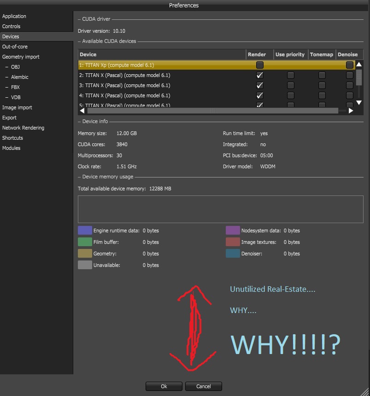370x396 pixels.
Task: Click the device memory usage bar
Action: (221, 209)
